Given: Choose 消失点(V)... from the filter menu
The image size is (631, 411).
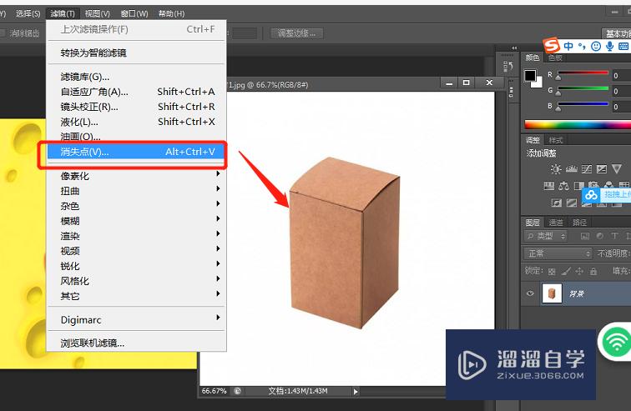Looking at the screenshot, I should point(137,152).
